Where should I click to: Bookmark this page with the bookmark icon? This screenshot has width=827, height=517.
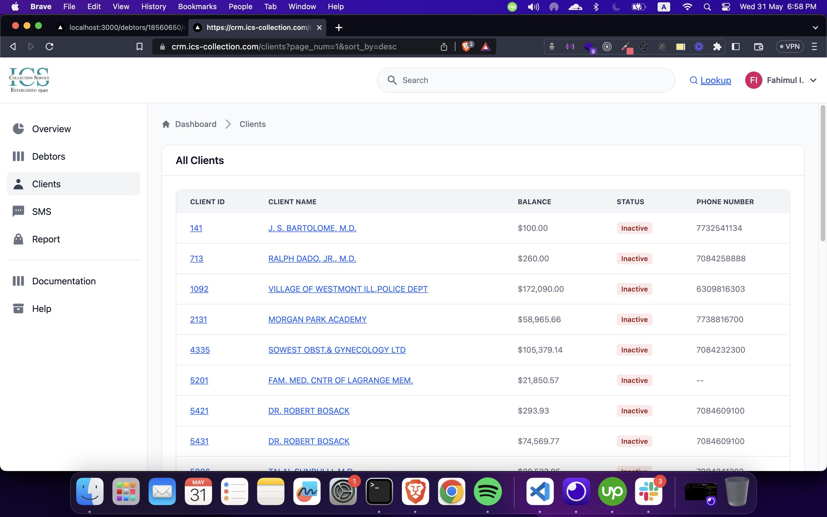140,47
